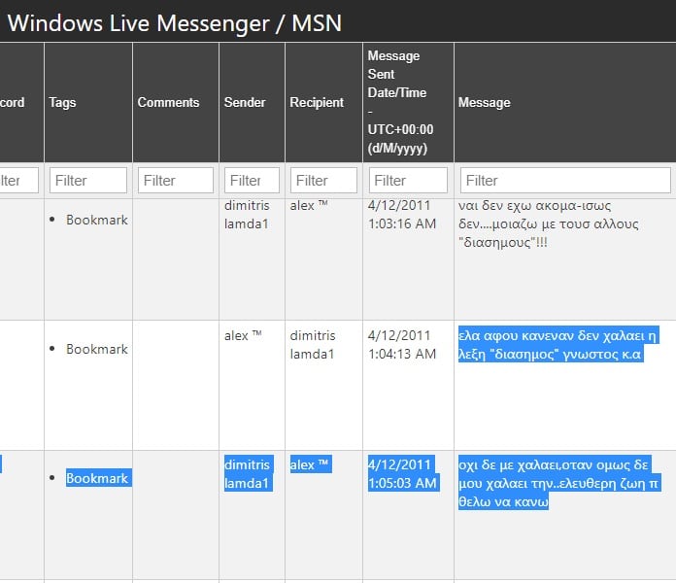The width and height of the screenshot is (676, 583).
Task: Click highlighted message starting 'οχι δε με χαλαει'
Action: point(559,483)
